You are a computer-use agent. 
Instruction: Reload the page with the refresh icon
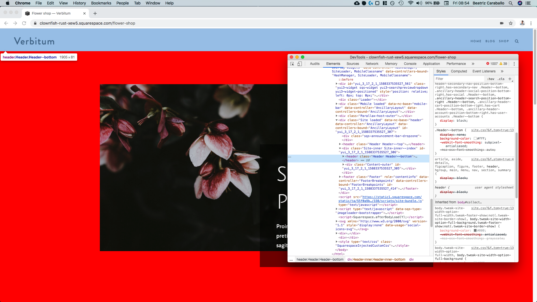pyautogui.click(x=24, y=23)
